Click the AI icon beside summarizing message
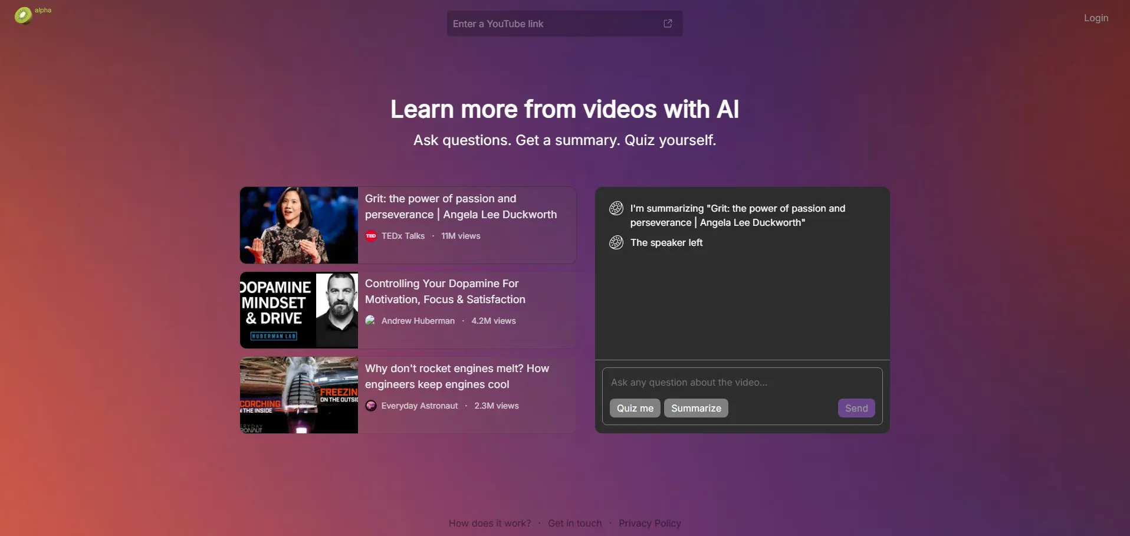The image size is (1130, 536). pyautogui.click(x=616, y=208)
